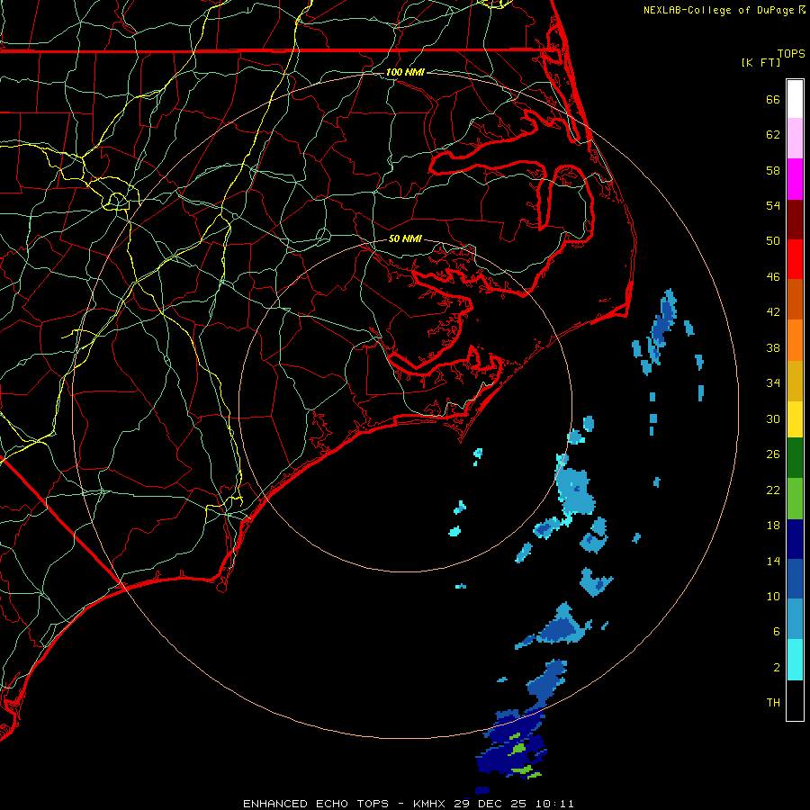Click the legend value "66"
The image size is (810, 810).
[x=773, y=100]
